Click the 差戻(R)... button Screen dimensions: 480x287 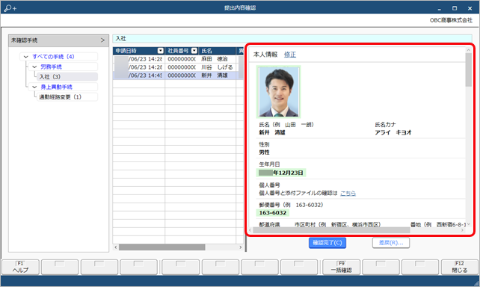(x=391, y=243)
